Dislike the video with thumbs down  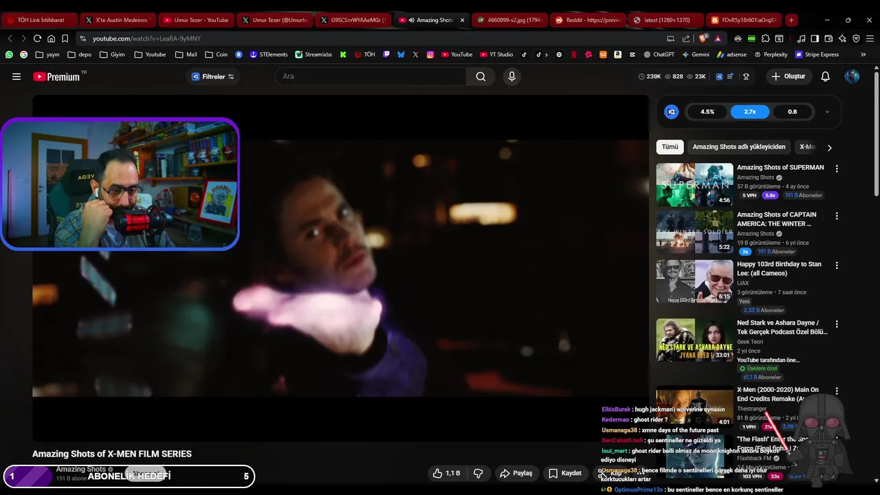(478, 473)
